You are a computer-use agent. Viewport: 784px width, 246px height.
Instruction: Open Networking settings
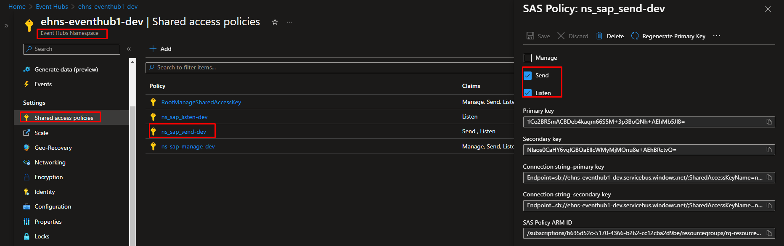50,162
